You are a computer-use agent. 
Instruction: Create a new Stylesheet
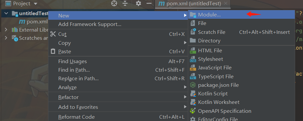(241, 59)
